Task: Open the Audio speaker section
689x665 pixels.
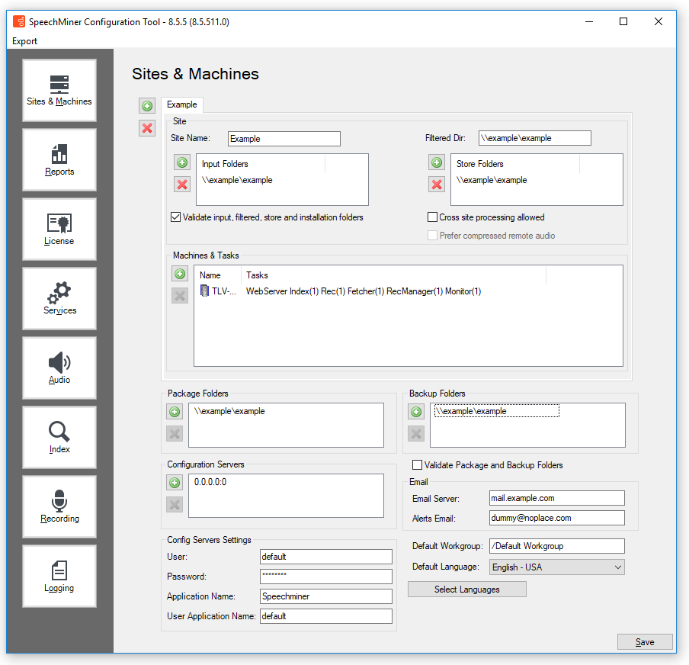Action: click(59, 368)
